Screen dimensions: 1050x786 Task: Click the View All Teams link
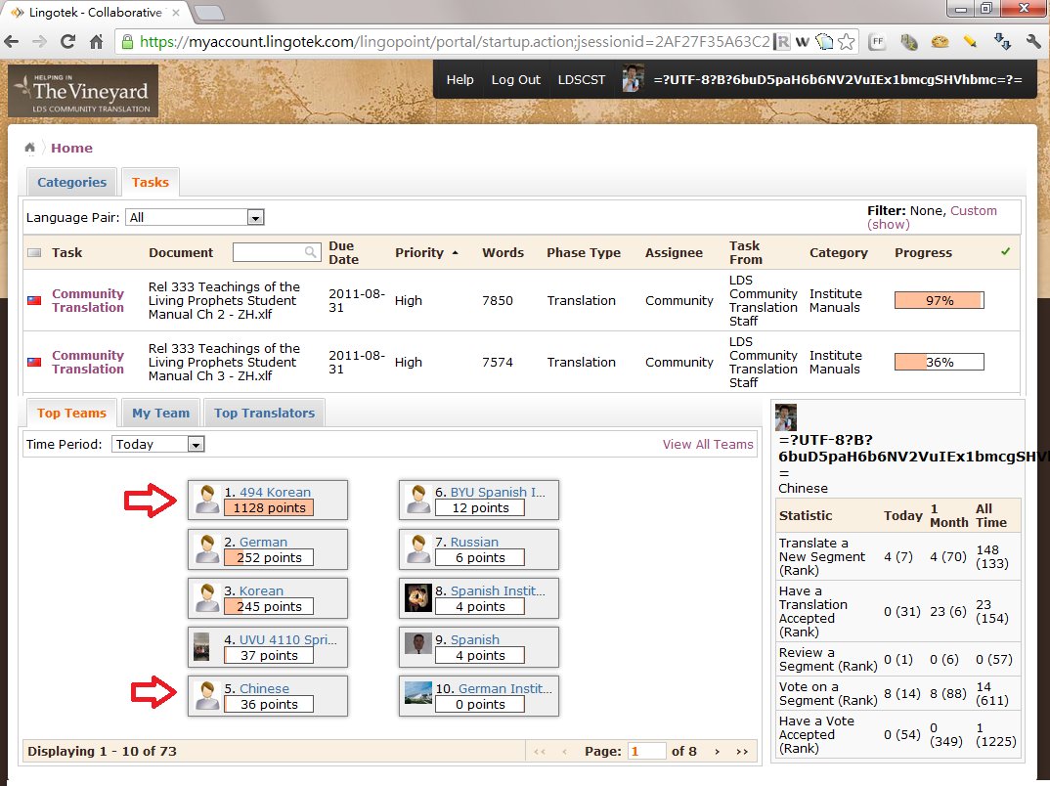[708, 444]
